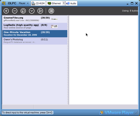This screenshot has height=116, width=140.
Task: Toggle the list layout view icon
Action: pyautogui.click(x=51, y=11)
